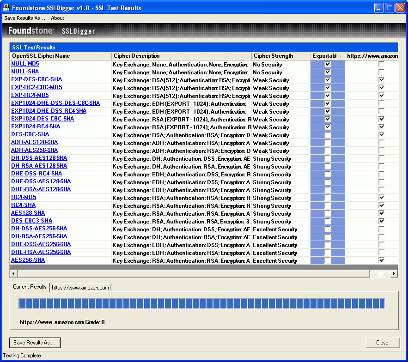Viewport: 408px width, 362px height.
Task: Select the Current Results tab
Action: click(x=29, y=287)
